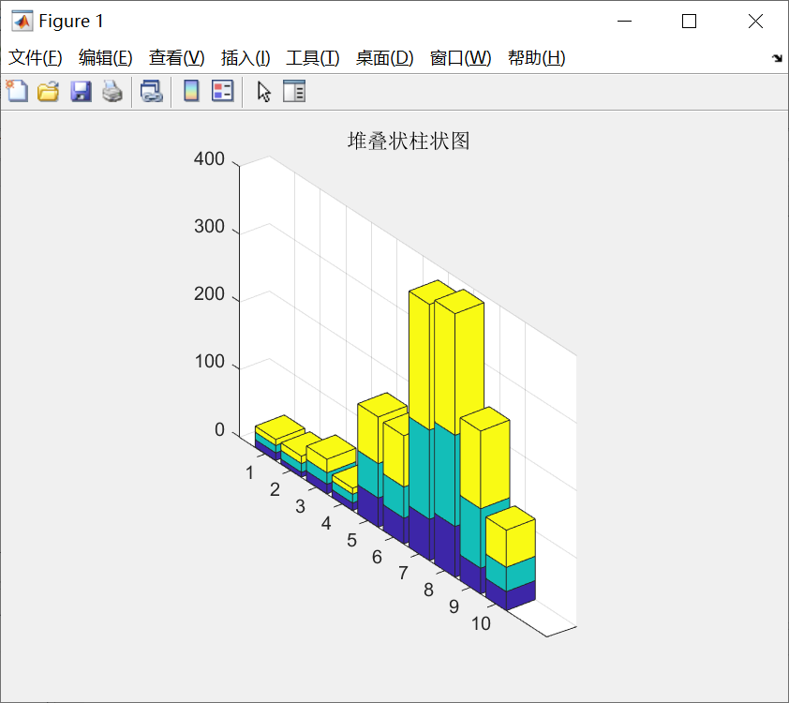Open the Property Inspector icon
789x703 pixels.
(293, 91)
